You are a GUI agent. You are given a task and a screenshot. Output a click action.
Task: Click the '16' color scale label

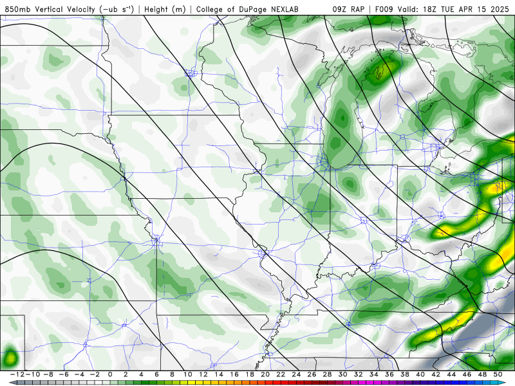(234, 374)
